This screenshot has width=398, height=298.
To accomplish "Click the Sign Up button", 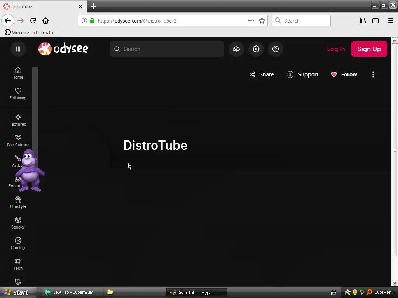I will click(x=369, y=49).
